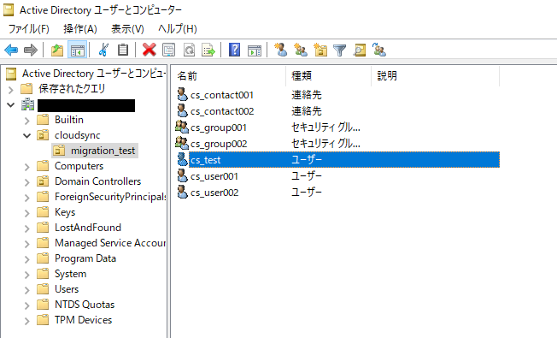Expand the Keys container
The image size is (557, 338).
pos(27,213)
